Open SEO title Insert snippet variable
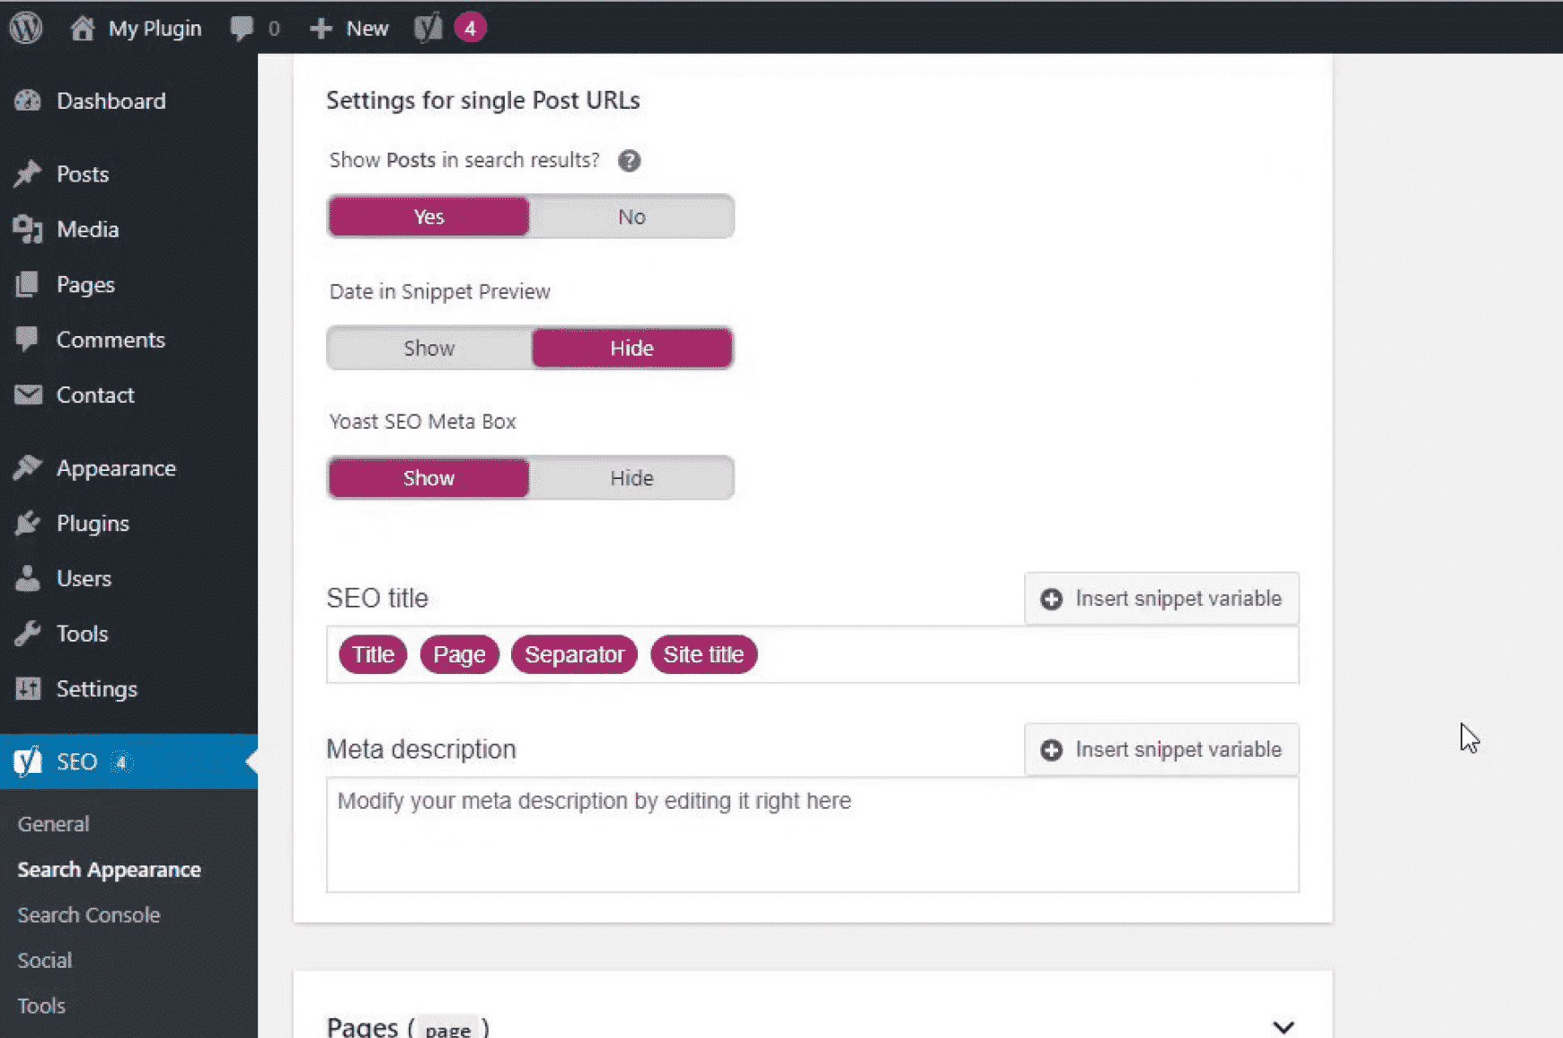 pyautogui.click(x=1161, y=599)
